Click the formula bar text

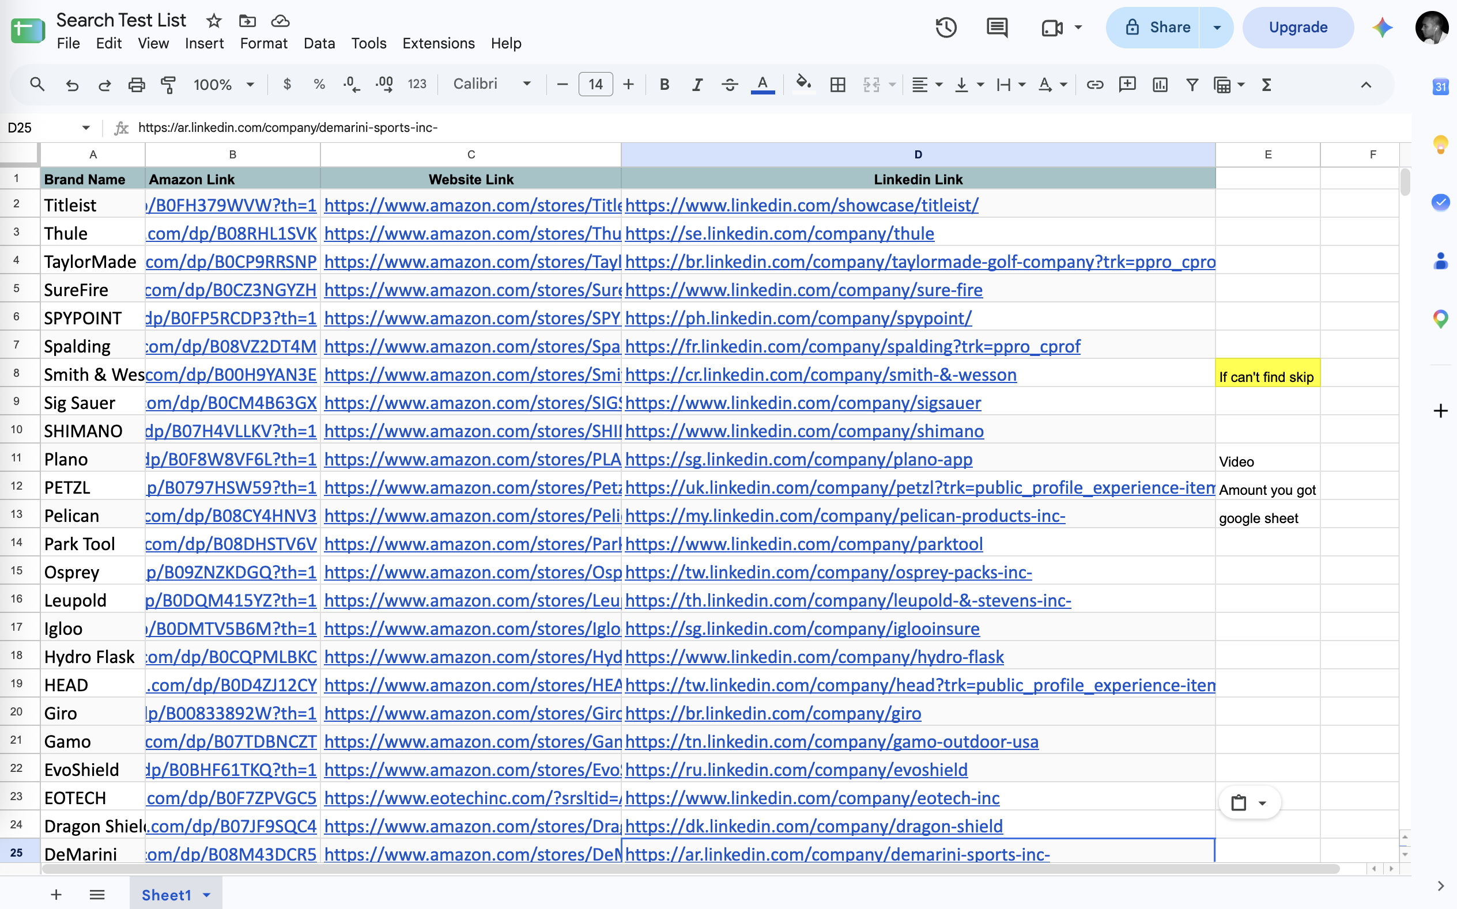[288, 127]
